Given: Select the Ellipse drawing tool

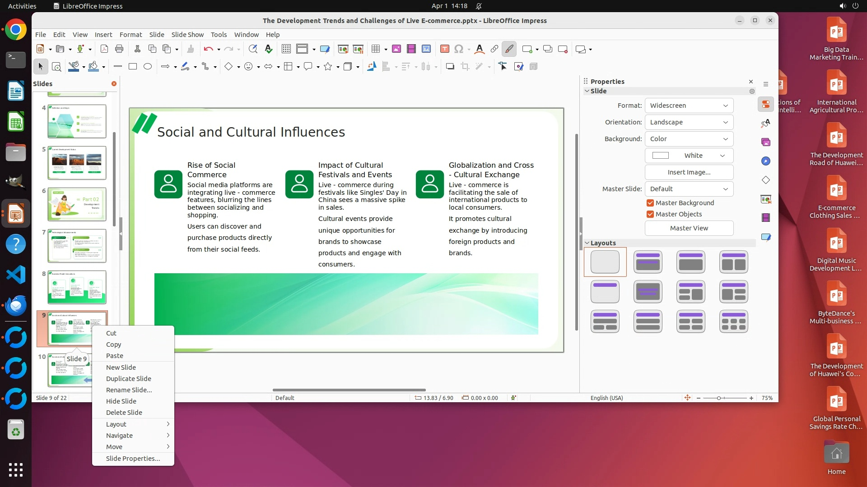Looking at the screenshot, I should tap(148, 67).
